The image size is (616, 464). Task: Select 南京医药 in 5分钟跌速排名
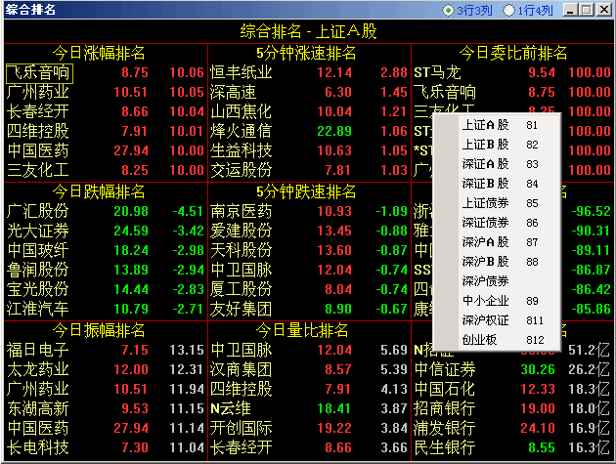coord(309,211)
